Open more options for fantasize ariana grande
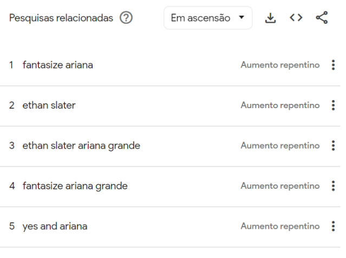346x258 pixels. click(x=333, y=186)
